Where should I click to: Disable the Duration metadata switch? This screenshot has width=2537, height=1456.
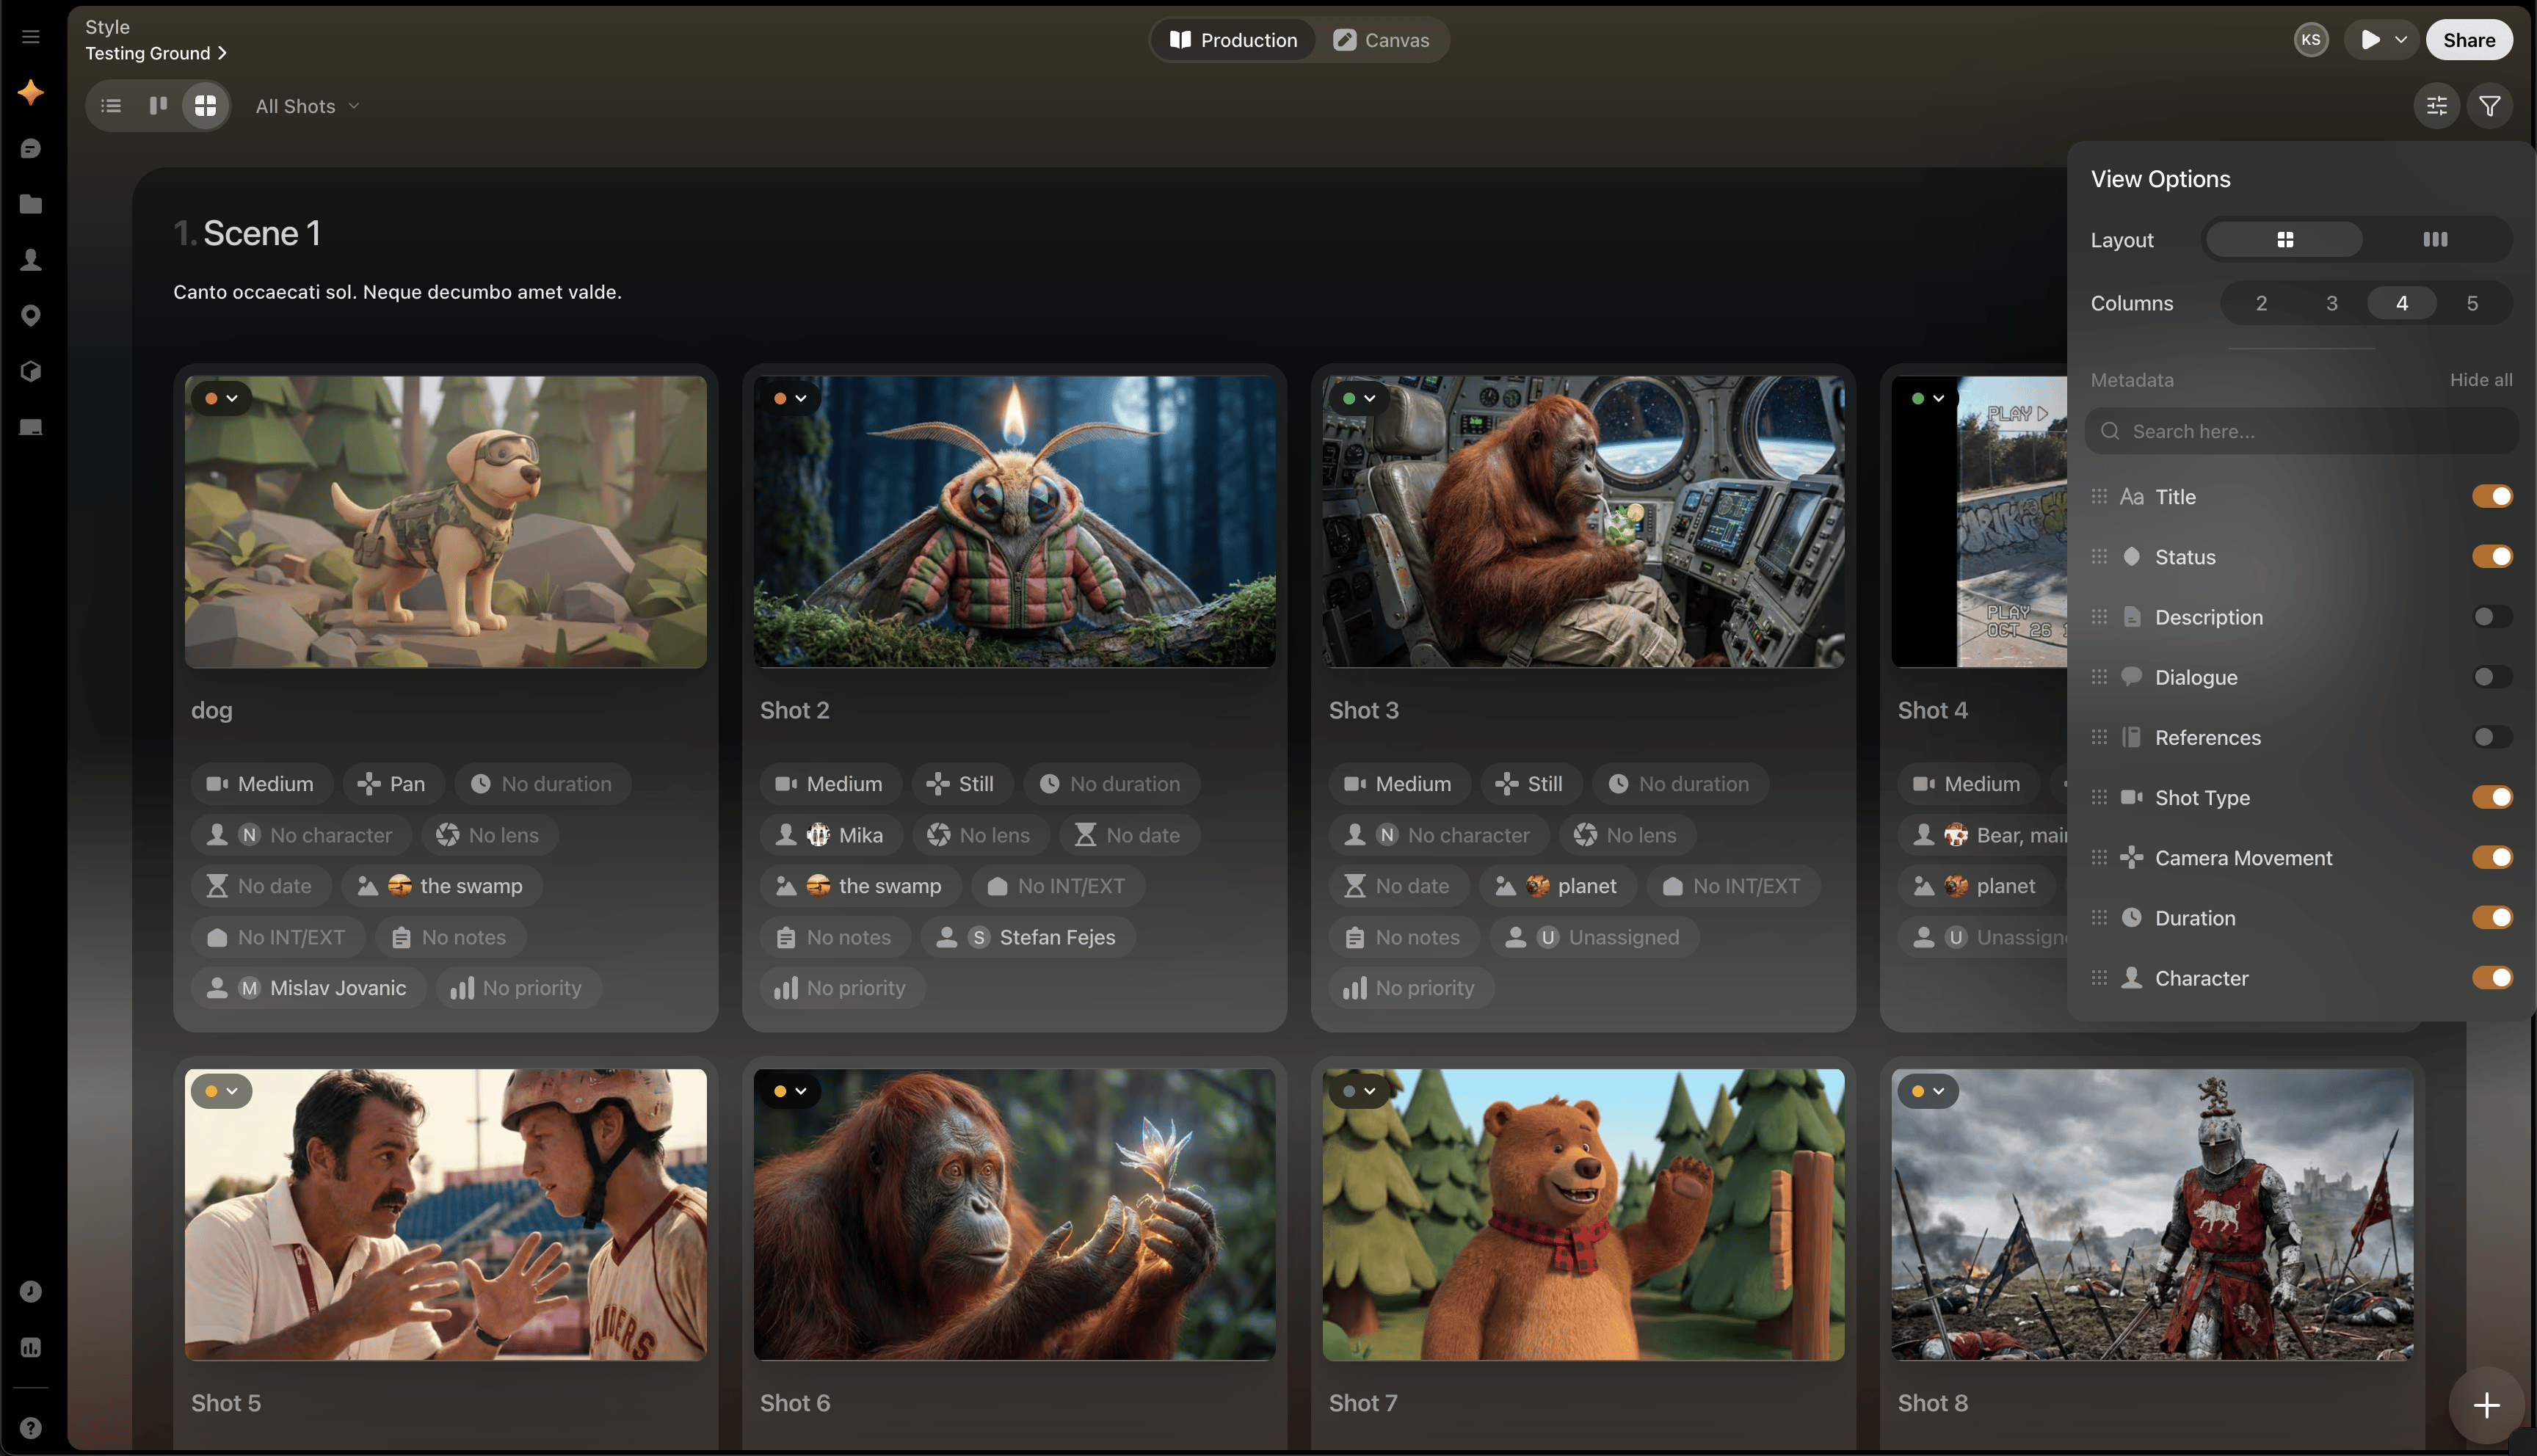click(x=2492, y=918)
